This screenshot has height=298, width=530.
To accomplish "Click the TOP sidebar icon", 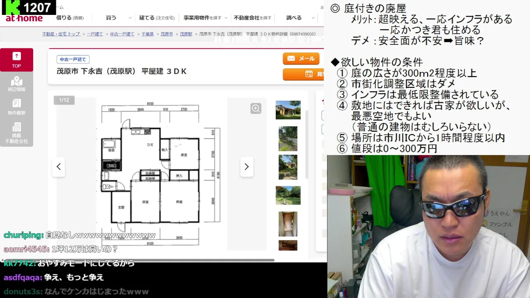I will [x=17, y=60].
